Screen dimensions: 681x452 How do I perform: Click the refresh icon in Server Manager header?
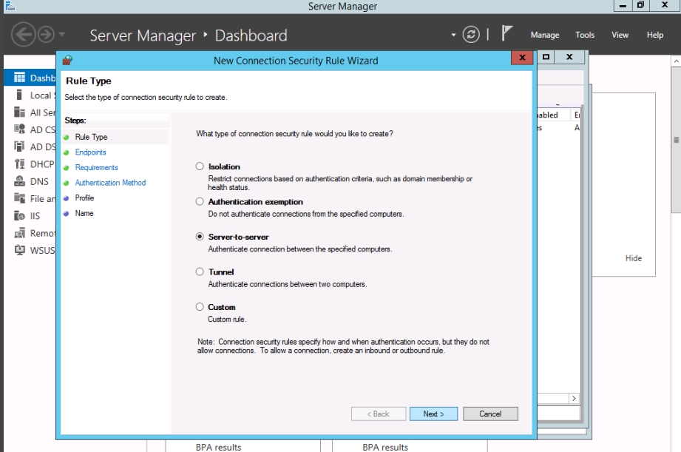click(x=471, y=34)
